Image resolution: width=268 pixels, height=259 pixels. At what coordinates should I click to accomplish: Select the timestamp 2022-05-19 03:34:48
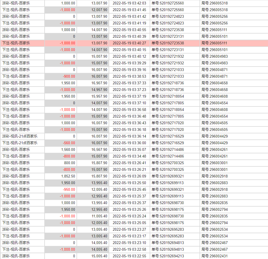point(129,156)
